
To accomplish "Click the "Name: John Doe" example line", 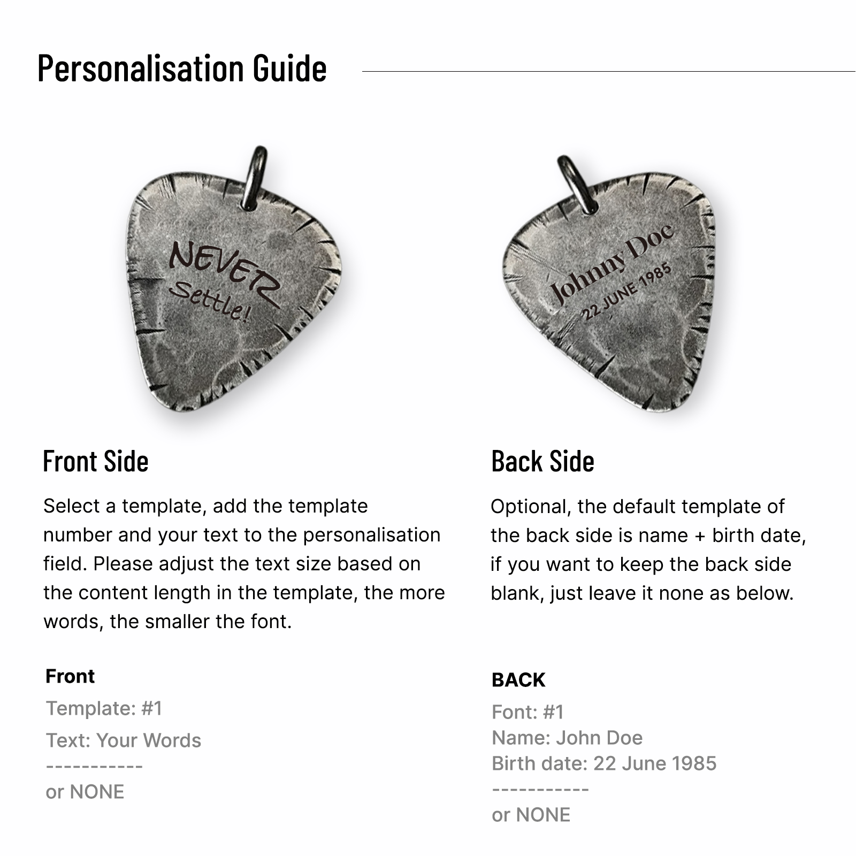I will 567,738.
